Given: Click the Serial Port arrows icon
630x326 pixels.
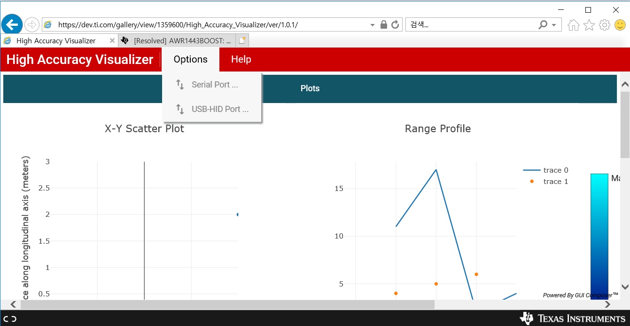Looking at the screenshot, I should [180, 85].
